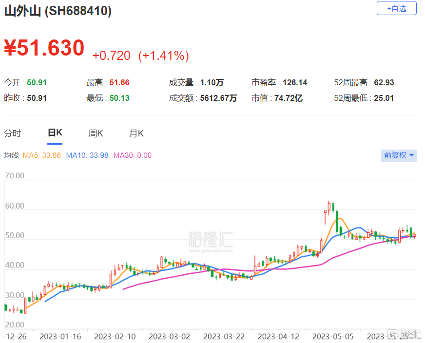Click the MA30 moving average label
The width and height of the screenshot is (425, 343).
[x=132, y=155]
